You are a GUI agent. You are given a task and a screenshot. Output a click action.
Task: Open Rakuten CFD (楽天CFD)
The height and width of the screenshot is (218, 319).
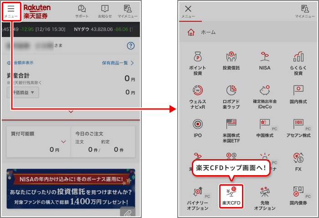[231, 196]
